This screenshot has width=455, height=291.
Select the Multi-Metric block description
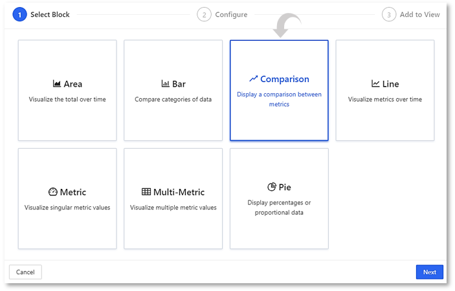click(x=173, y=208)
